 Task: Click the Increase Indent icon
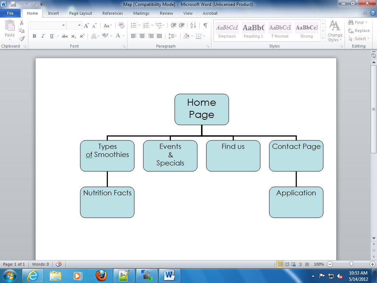pyautogui.click(x=182, y=25)
